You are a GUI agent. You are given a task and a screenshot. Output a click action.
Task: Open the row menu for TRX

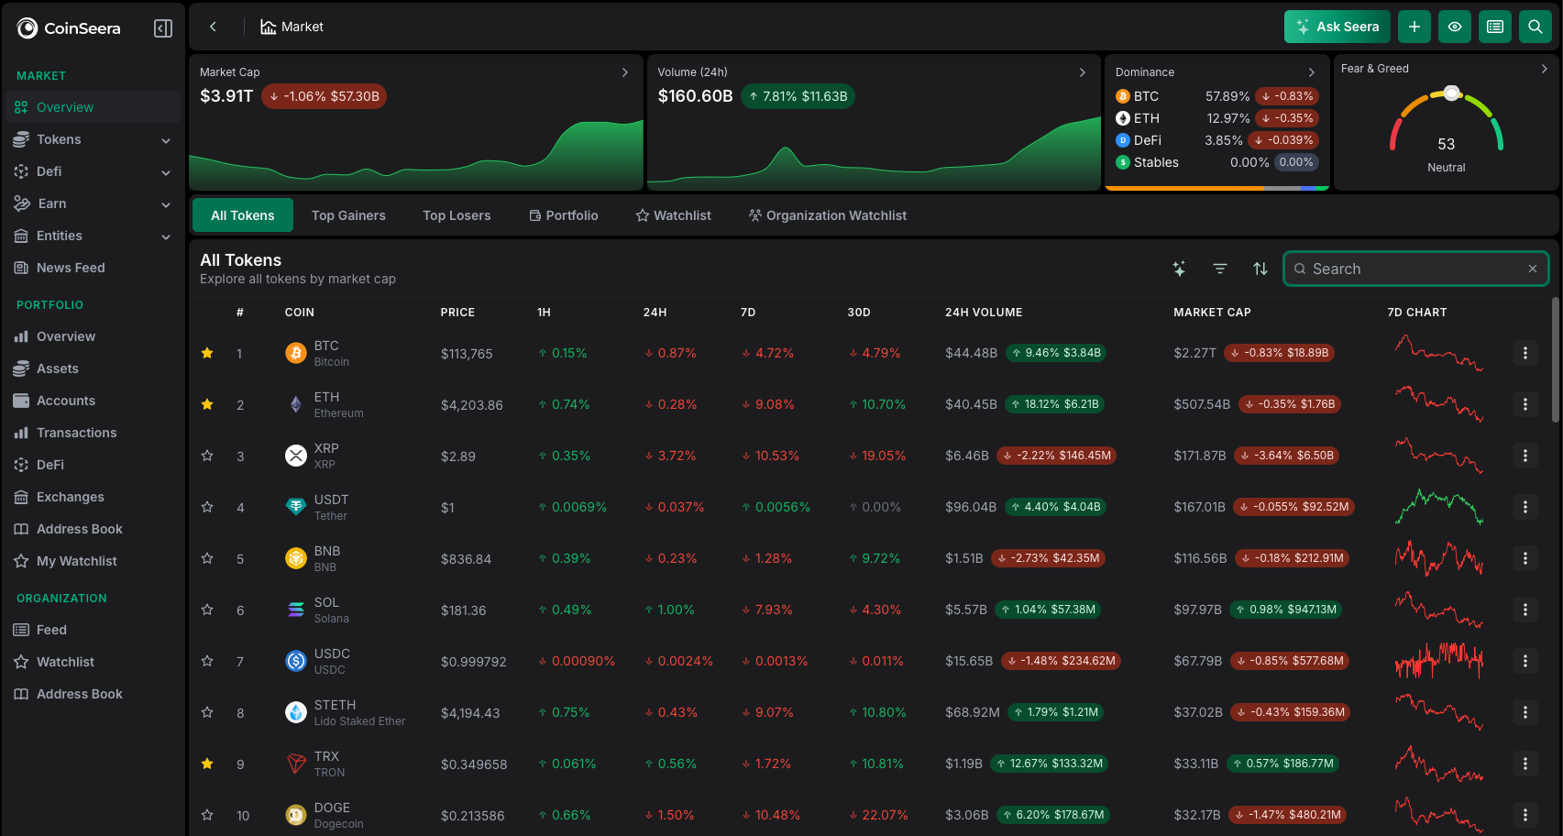click(1525, 764)
